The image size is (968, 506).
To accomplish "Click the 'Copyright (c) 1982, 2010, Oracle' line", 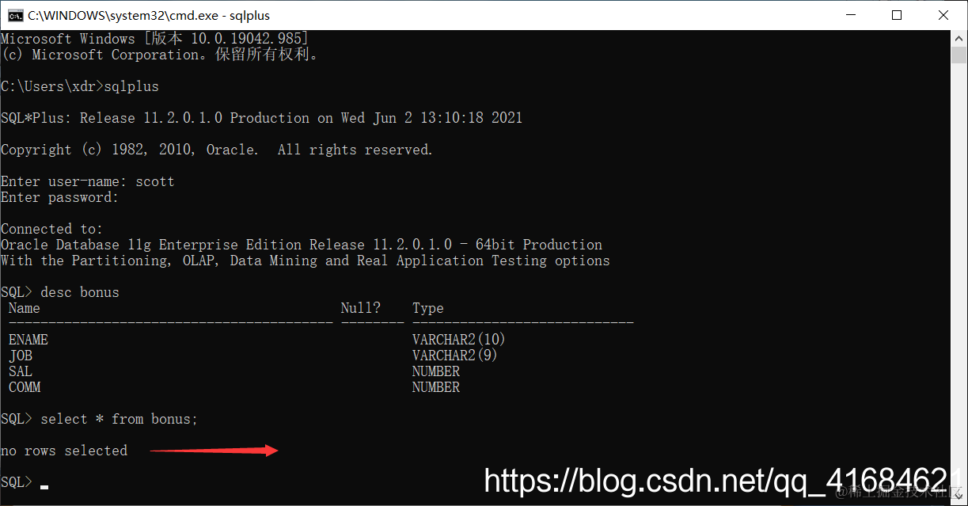I will pos(217,150).
